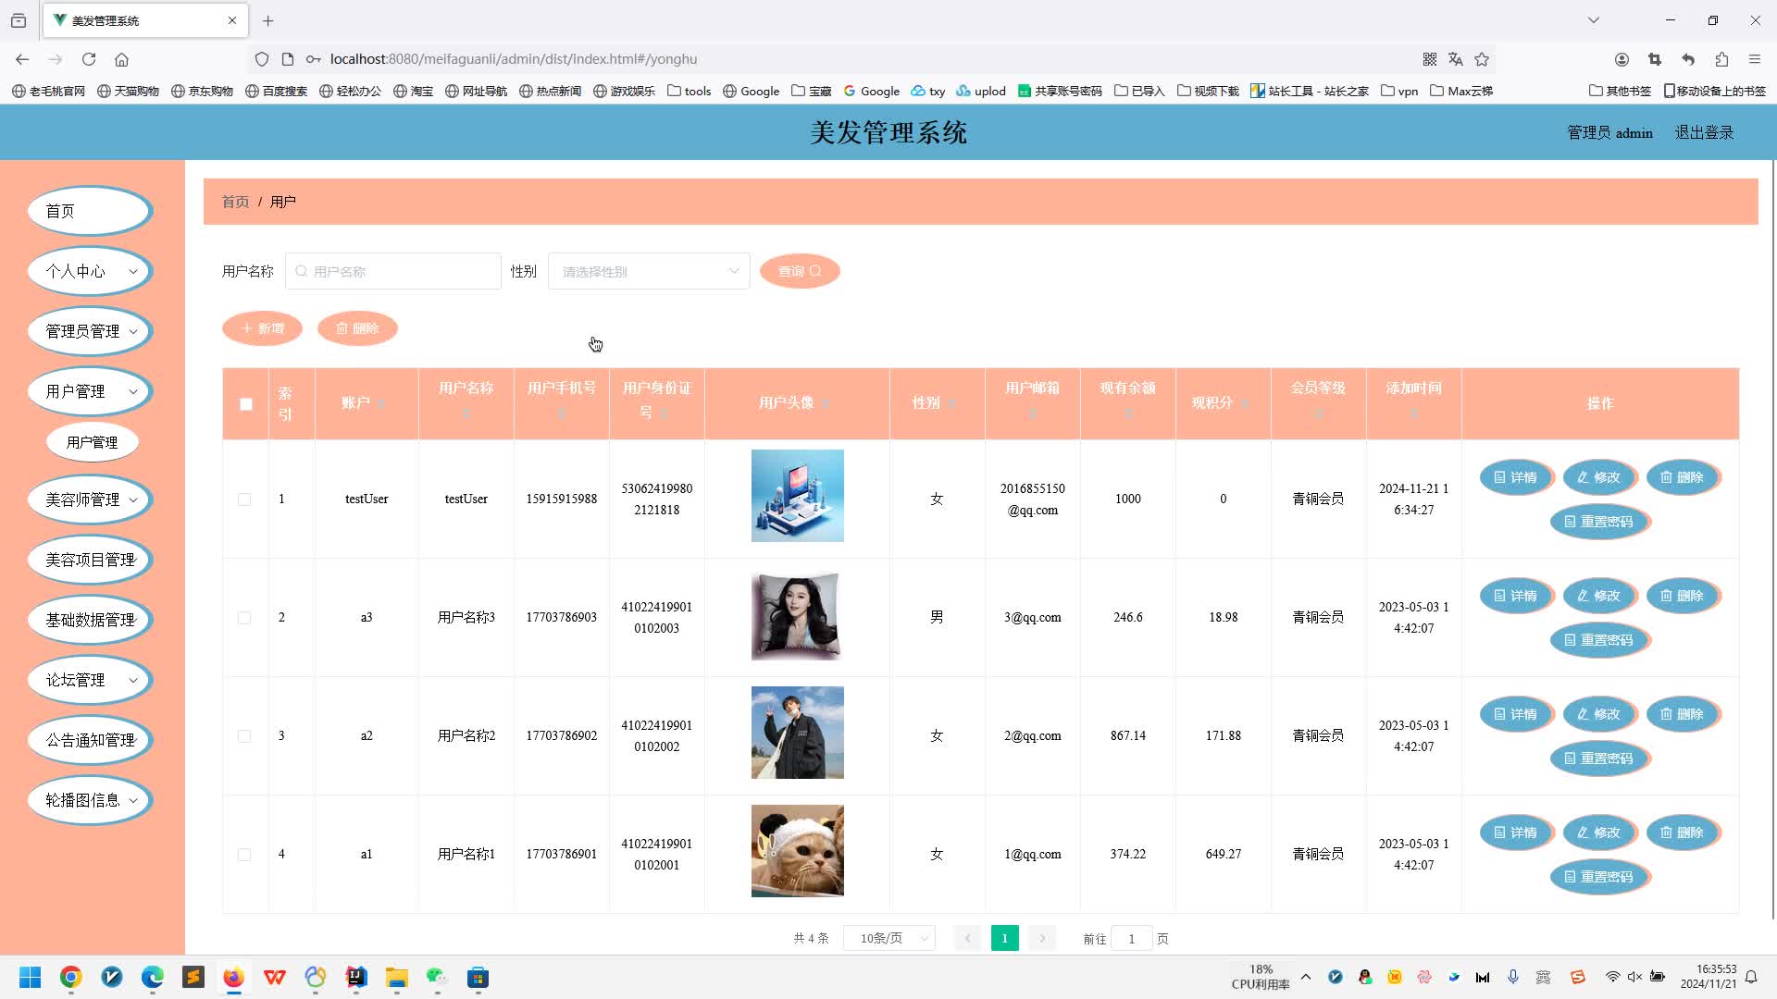Show hidden system tray icons
The image size is (1777, 999).
tap(1306, 977)
